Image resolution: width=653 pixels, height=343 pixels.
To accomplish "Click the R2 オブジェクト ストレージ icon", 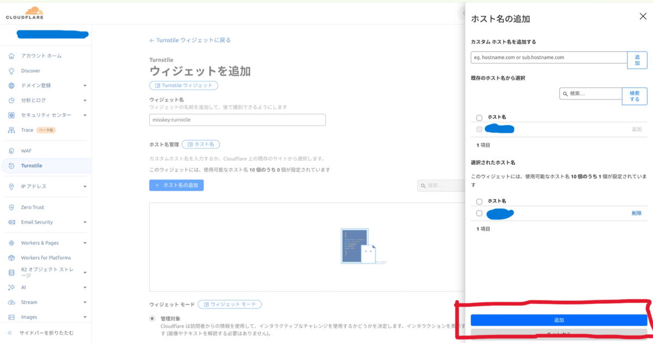I will [12, 272].
